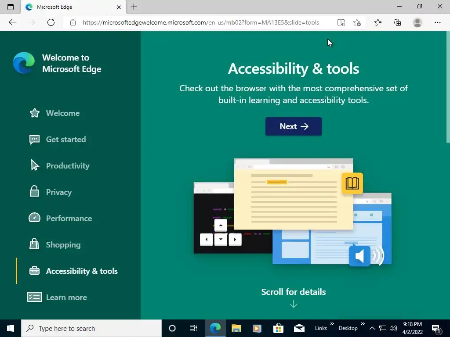
Task: Open Settings and more ellipsis menu
Action: [x=437, y=22]
